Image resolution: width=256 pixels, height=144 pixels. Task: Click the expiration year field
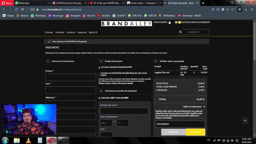[123, 123]
